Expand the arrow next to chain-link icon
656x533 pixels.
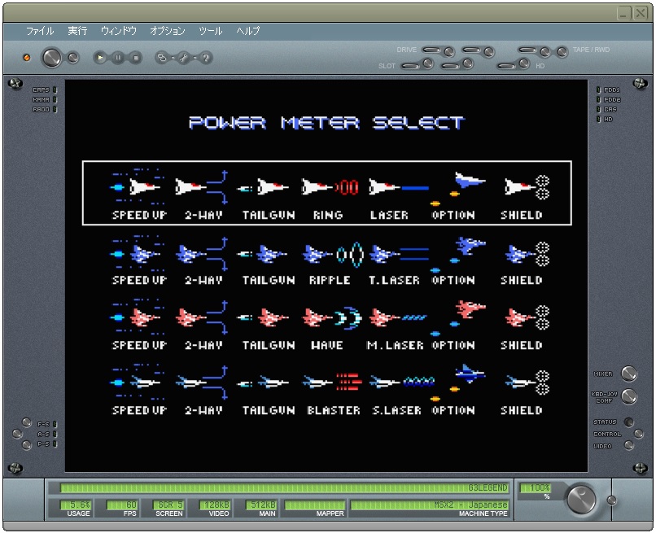pyautogui.click(x=173, y=58)
